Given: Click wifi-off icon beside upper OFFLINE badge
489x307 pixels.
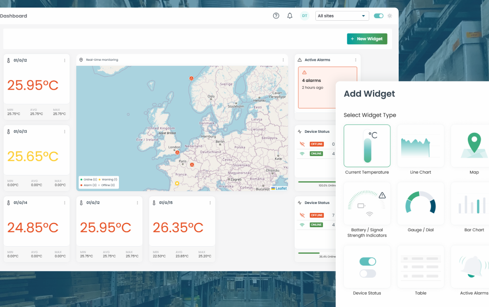Looking at the screenshot, I should tap(302, 144).
